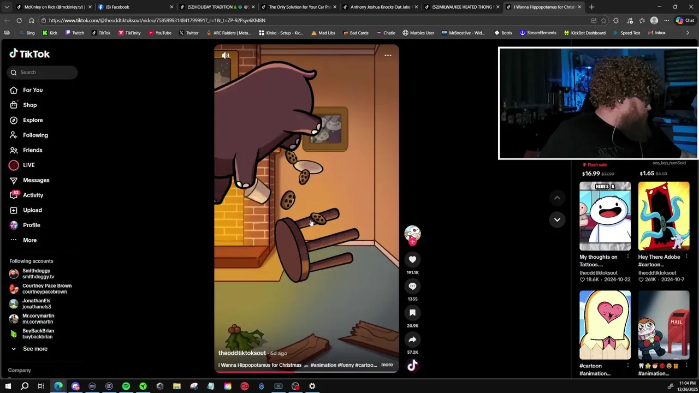Open Spotify from the taskbar
This screenshot has height=393, width=699.
(126, 386)
